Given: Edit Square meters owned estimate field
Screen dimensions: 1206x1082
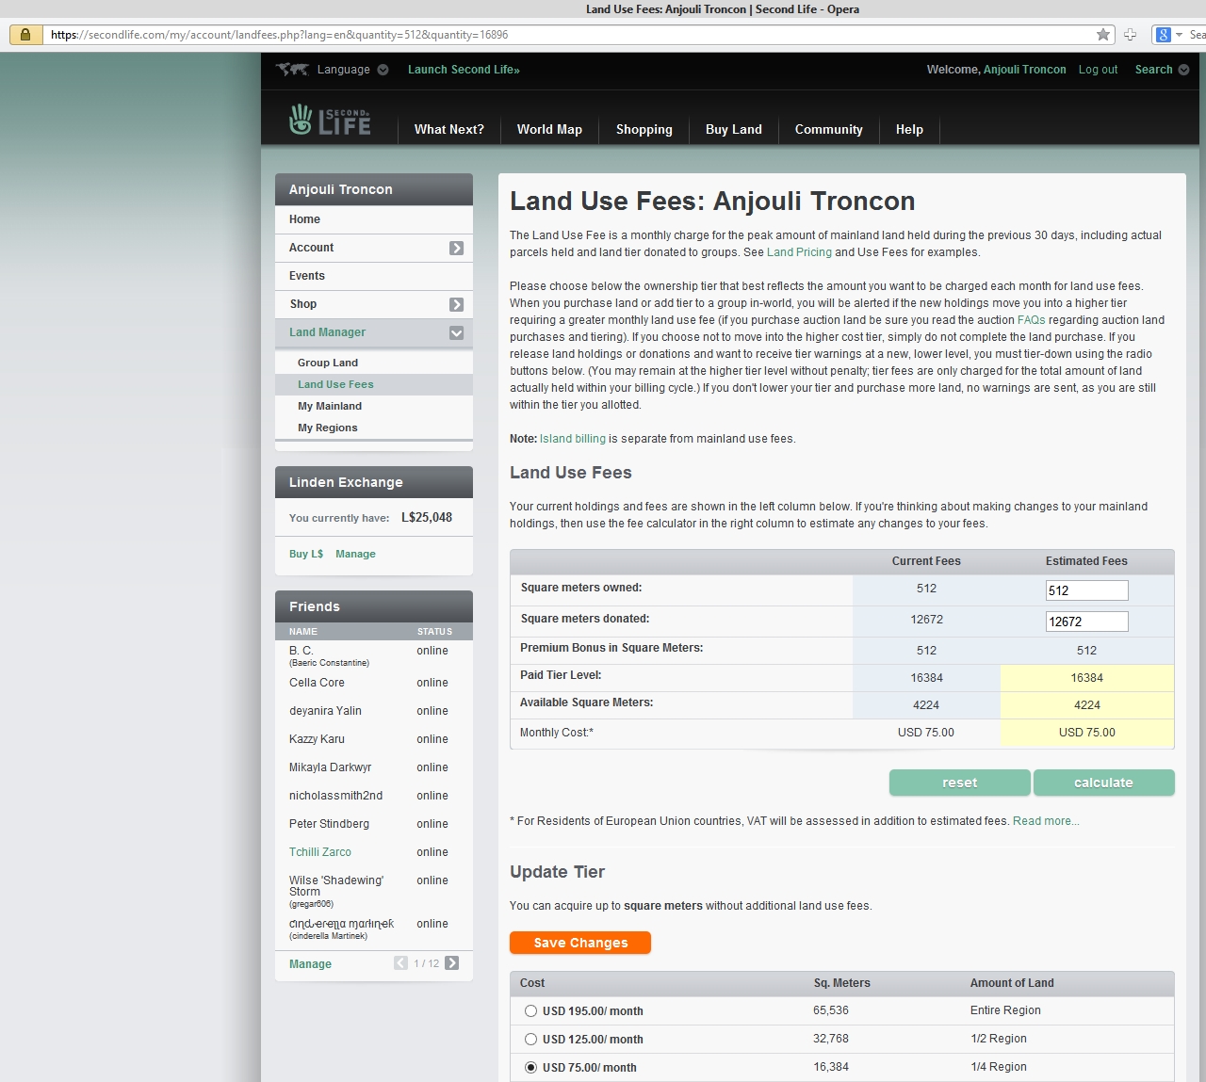Looking at the screenshot, I should [x=1086, y=590].
